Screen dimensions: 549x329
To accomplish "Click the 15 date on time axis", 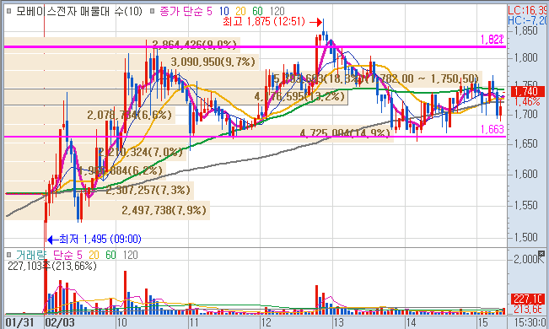I will tap(483, 322).
